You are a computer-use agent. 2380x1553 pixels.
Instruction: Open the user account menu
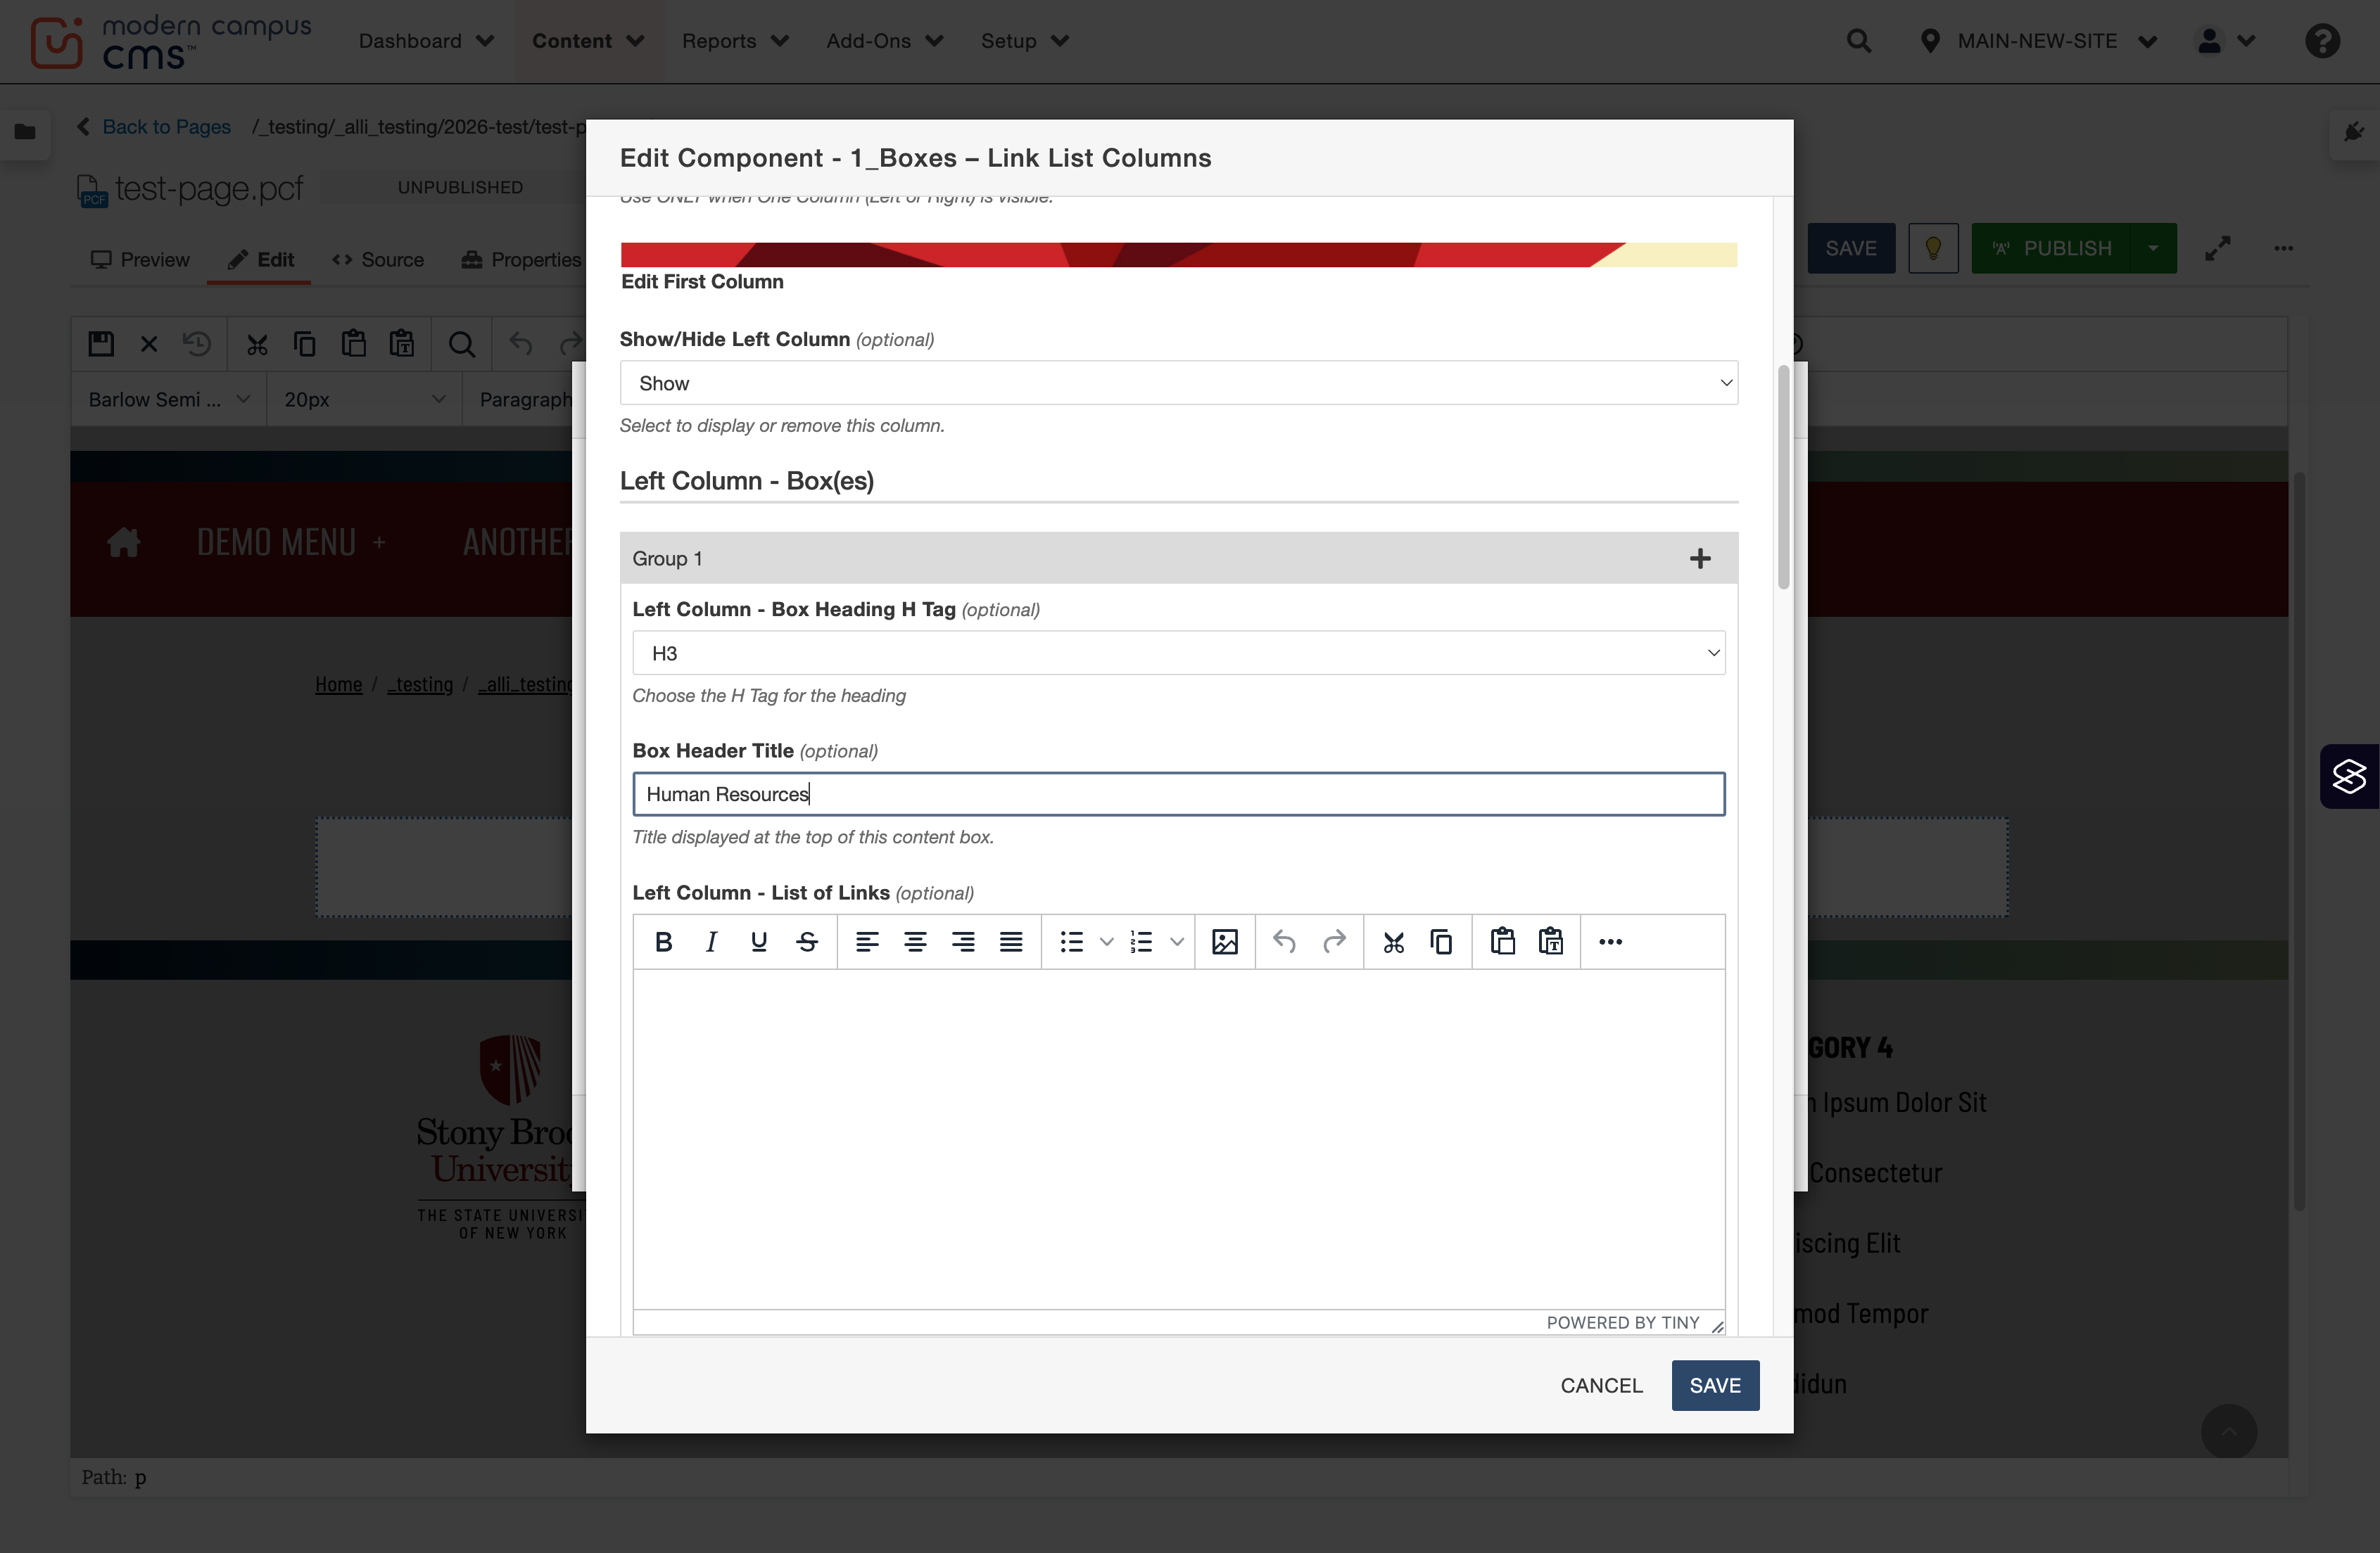tap(2225, 41)
